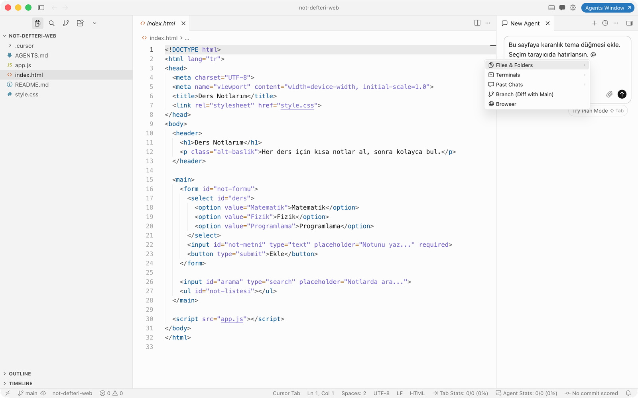Open the notifications bell in the status bar
The width and height of the screenshot is (638, 398).
628,393
